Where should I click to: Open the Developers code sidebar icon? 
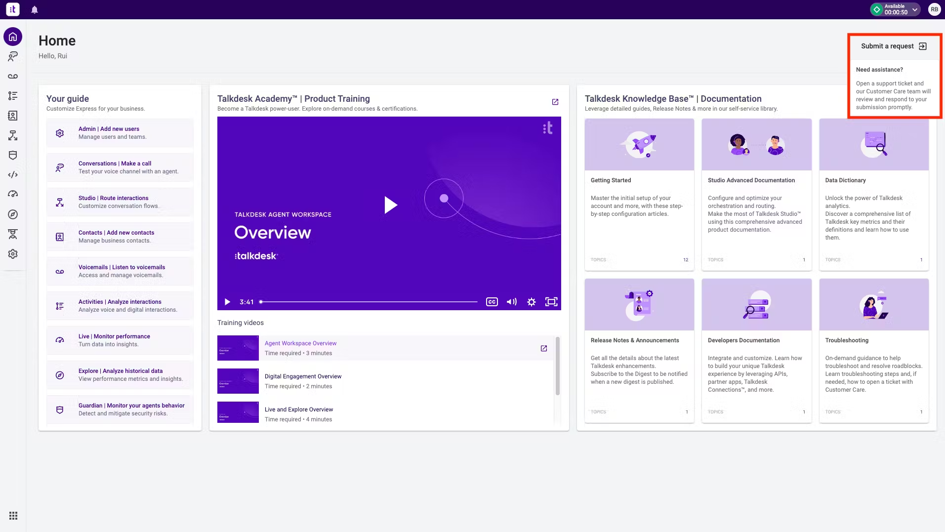[x=13, y=175]
